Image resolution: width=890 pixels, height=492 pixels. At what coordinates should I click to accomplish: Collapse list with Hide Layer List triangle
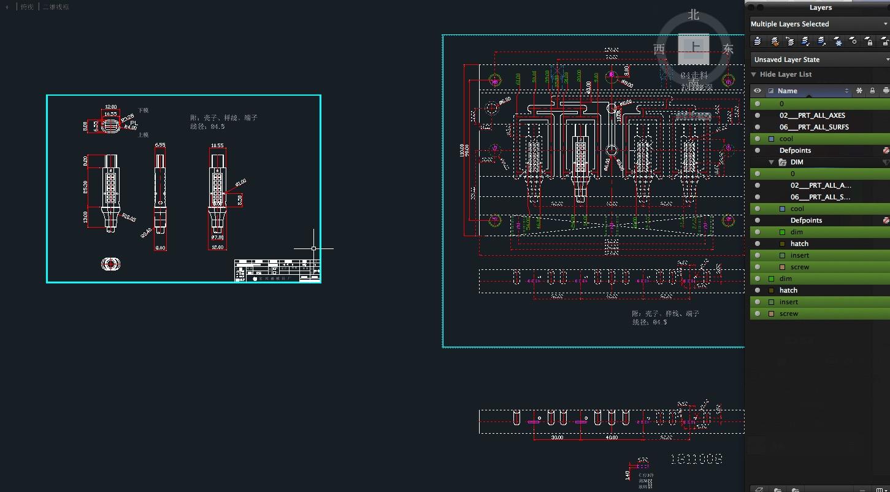[754, 74]
